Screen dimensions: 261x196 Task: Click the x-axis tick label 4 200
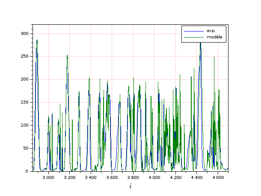click(x=175, y=178)
